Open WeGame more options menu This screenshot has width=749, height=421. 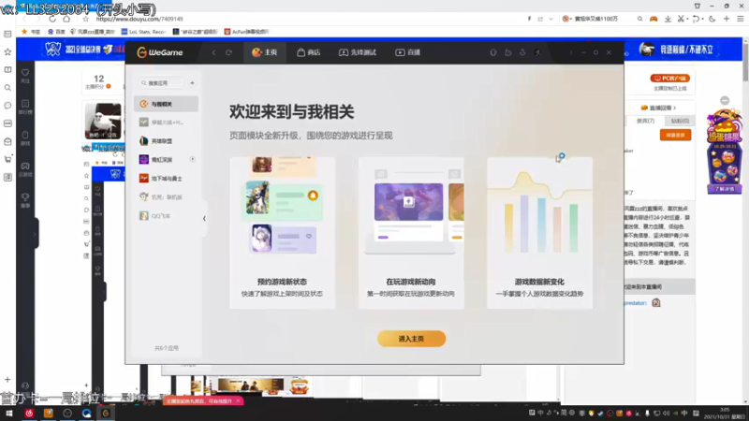571,52
